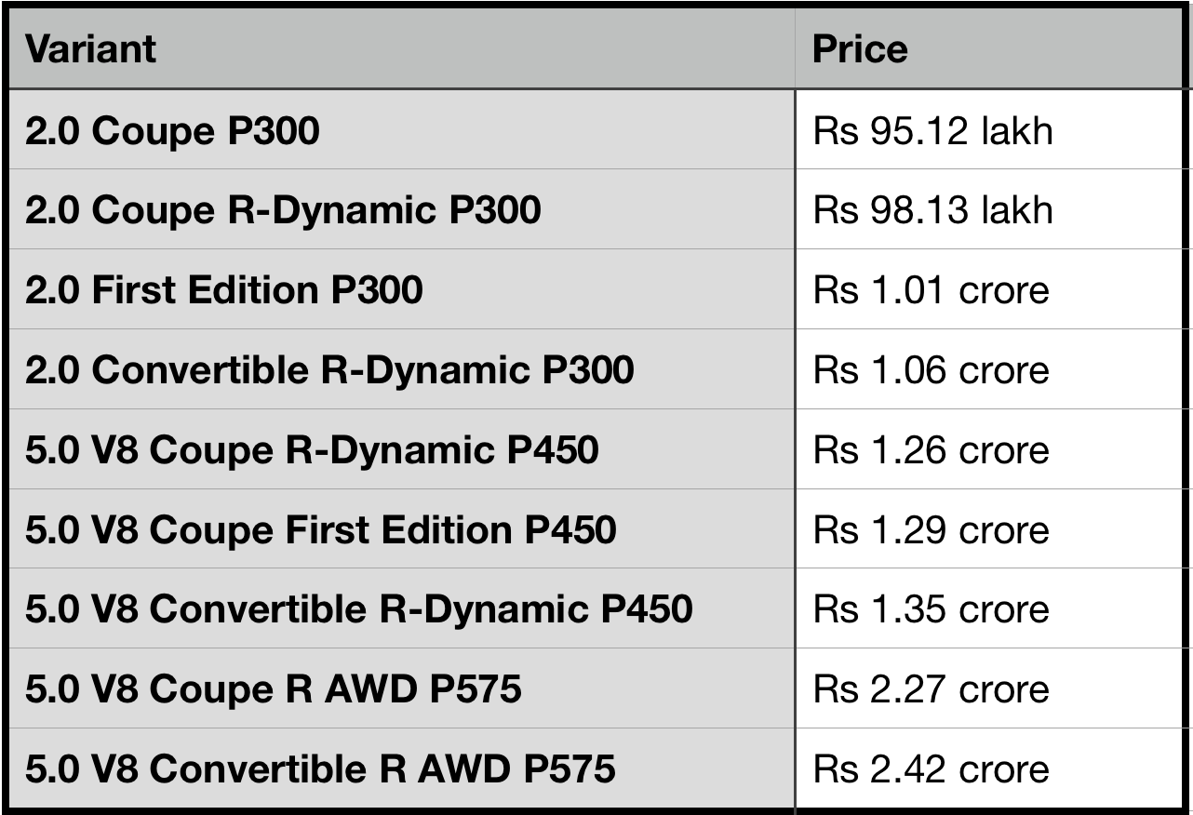Click the Variant column header

click(91, 49)
